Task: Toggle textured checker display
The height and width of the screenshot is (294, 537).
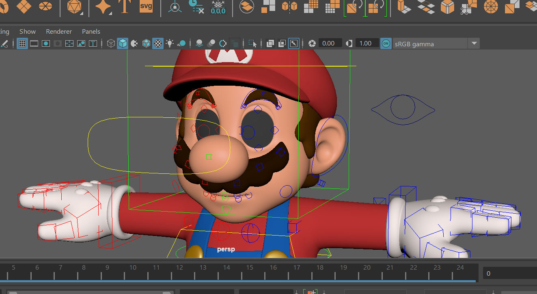Action: [158, 43]
